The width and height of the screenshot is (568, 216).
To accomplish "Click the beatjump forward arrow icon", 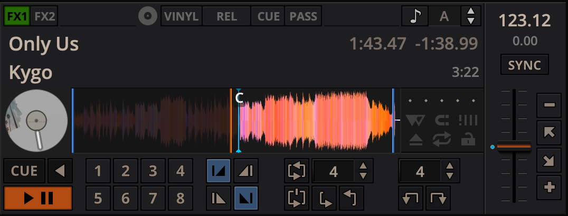I will [x=439, y=199].
